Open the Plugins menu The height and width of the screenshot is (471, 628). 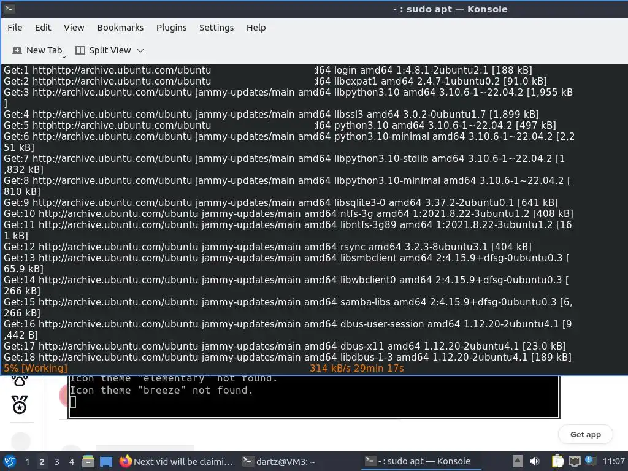(172, 28)
